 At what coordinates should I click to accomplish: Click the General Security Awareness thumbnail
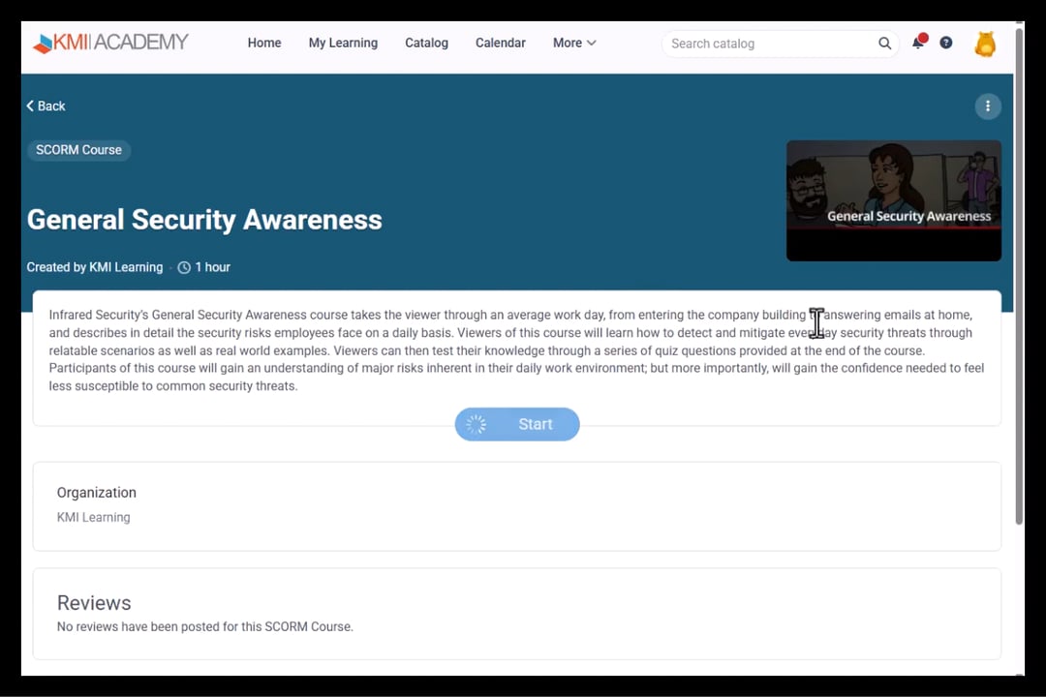893,200
